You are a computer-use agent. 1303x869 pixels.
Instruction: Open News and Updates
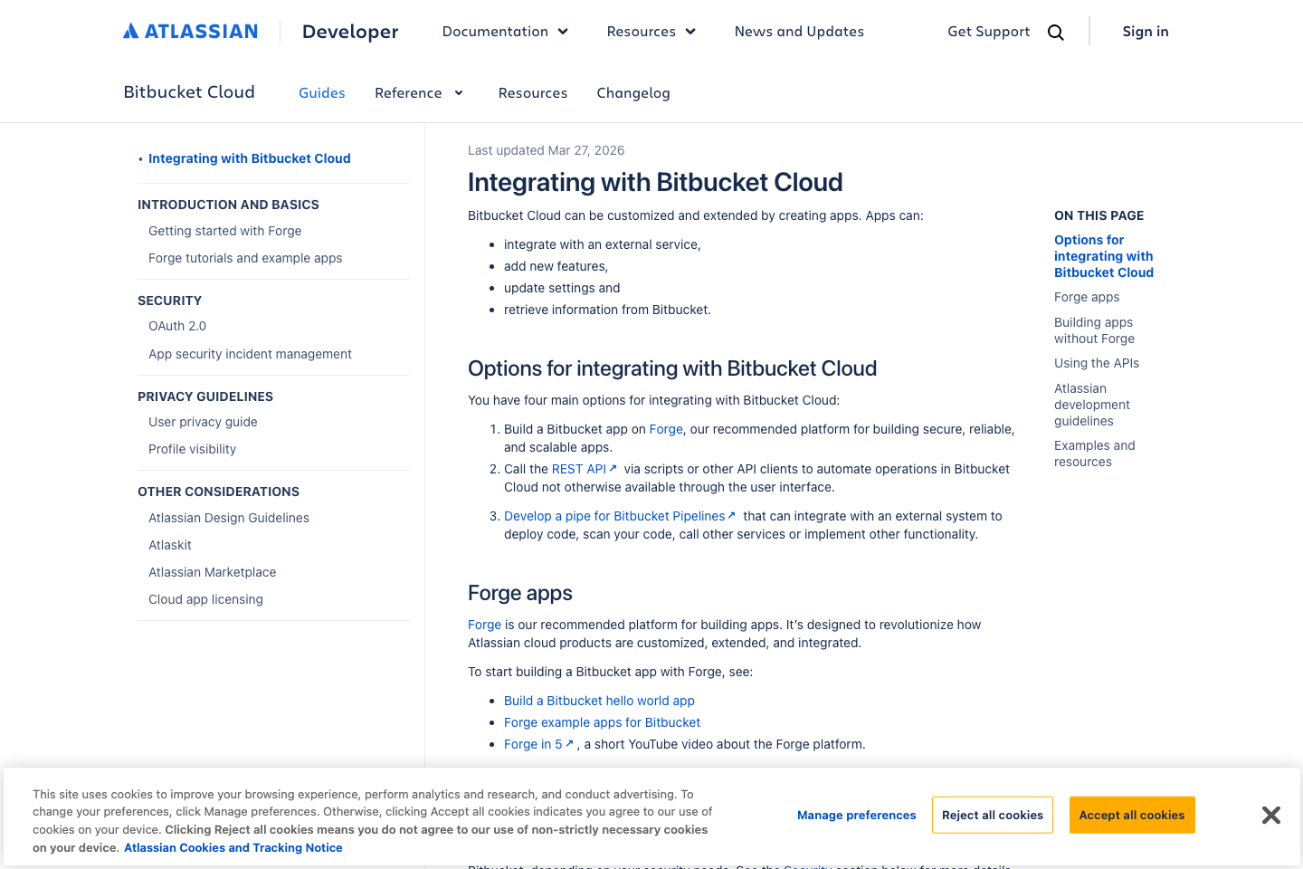click(799, 31)
